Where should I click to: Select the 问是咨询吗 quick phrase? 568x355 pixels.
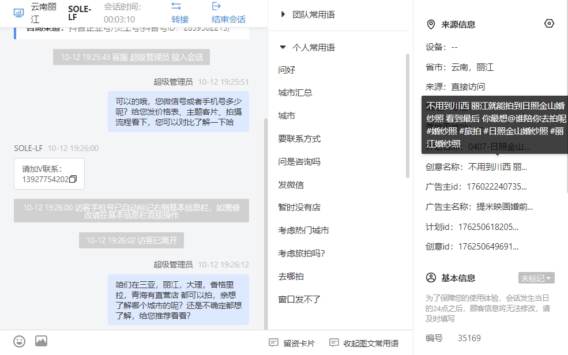299,162
